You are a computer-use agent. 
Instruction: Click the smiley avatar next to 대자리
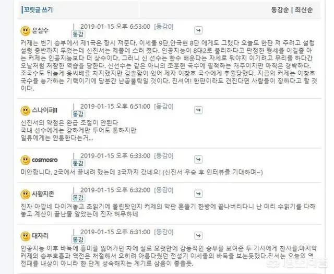(26, 236)
